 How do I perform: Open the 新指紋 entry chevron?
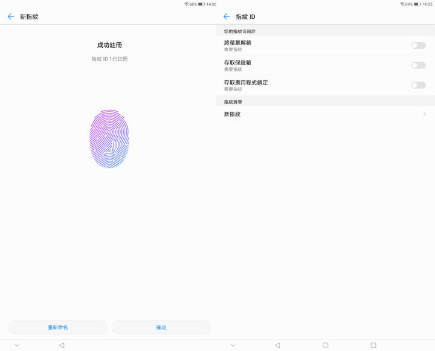click(x=425, y=114)
